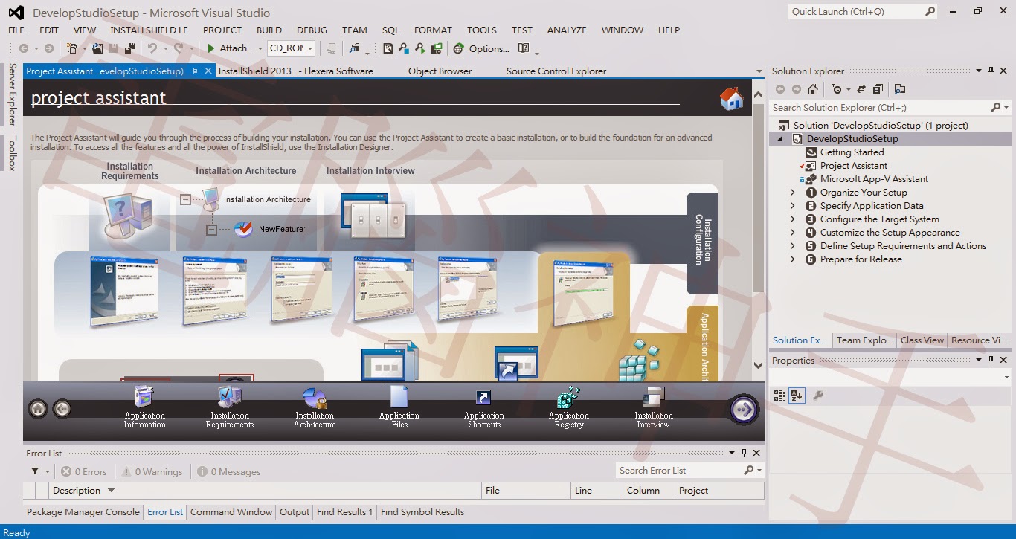The height and width of the screenshot is (539, 1016).
Task: Open the BUILD menu
Action: [x=269, y=30]
